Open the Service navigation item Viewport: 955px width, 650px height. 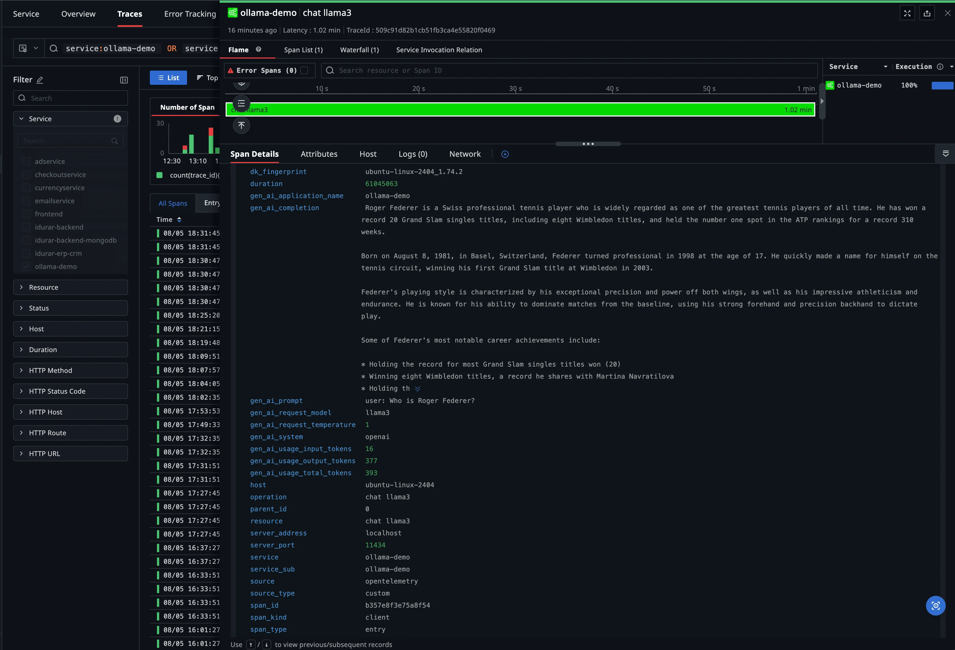click(26, 14)
